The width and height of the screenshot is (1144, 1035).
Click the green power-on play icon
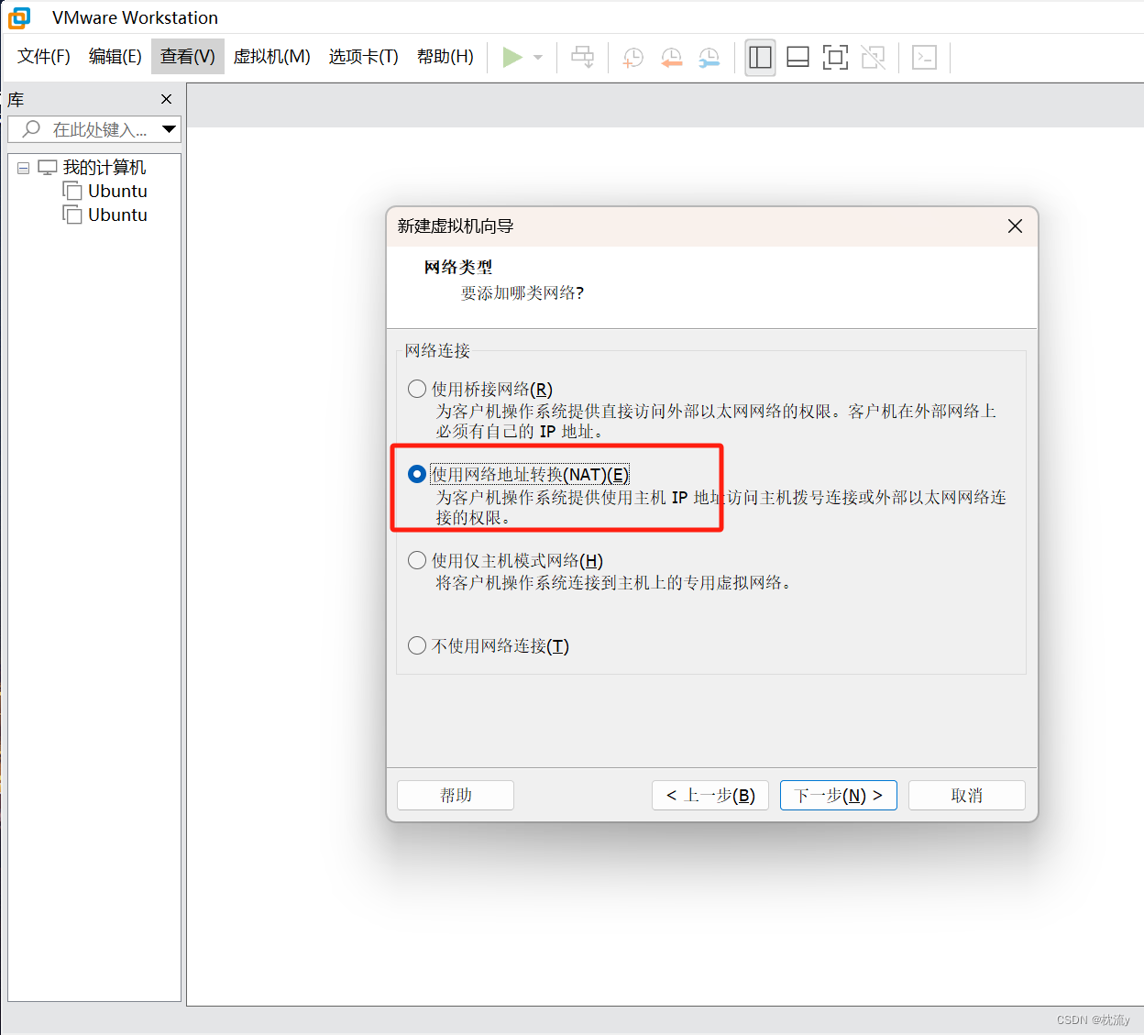[x=512, y=57]
